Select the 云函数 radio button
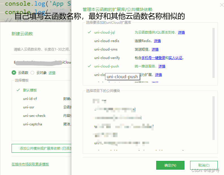 pos(14,73)
